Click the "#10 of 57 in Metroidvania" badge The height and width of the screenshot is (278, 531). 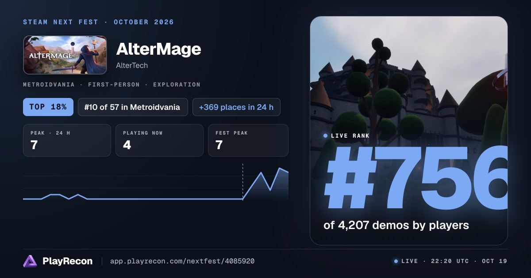(133, 107)
